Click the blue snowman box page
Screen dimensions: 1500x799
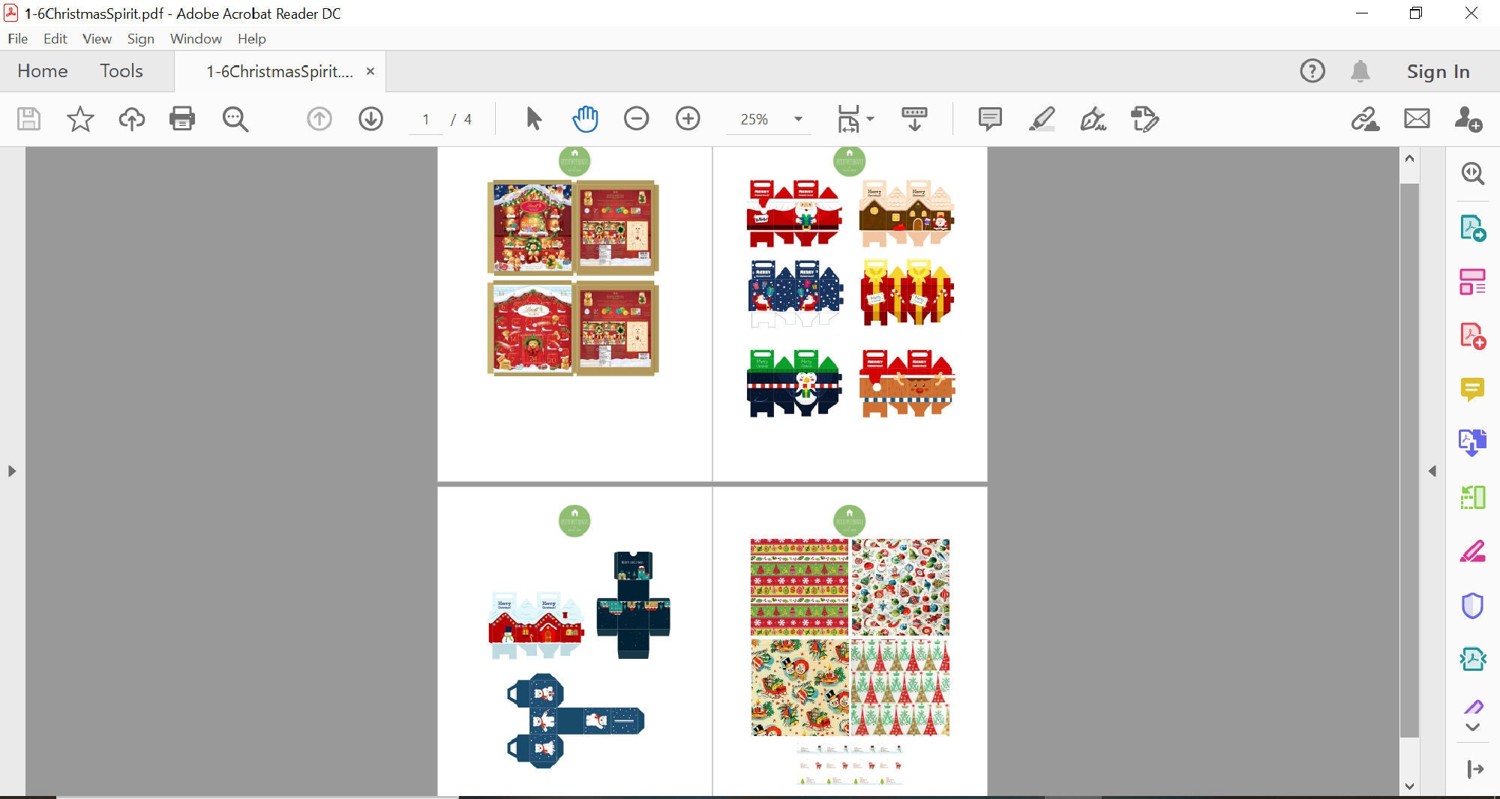pos(574,642)
